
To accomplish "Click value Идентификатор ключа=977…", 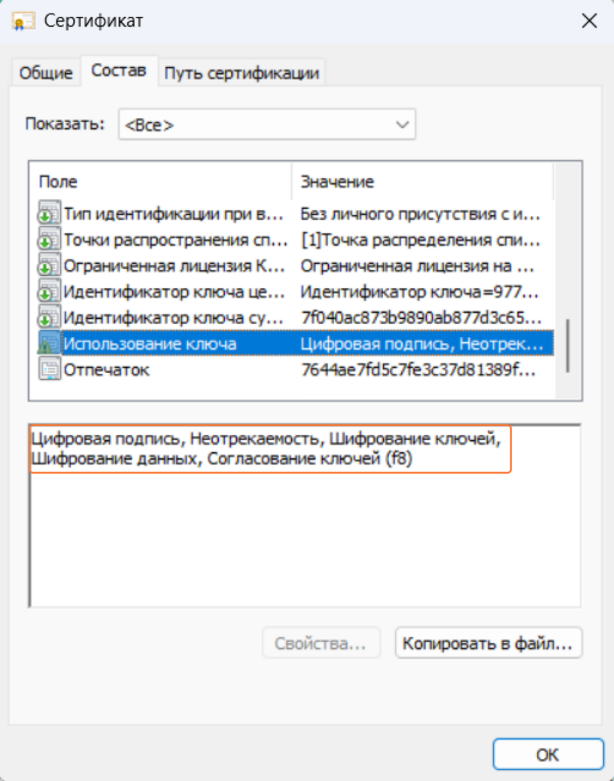I will [420, 292].
